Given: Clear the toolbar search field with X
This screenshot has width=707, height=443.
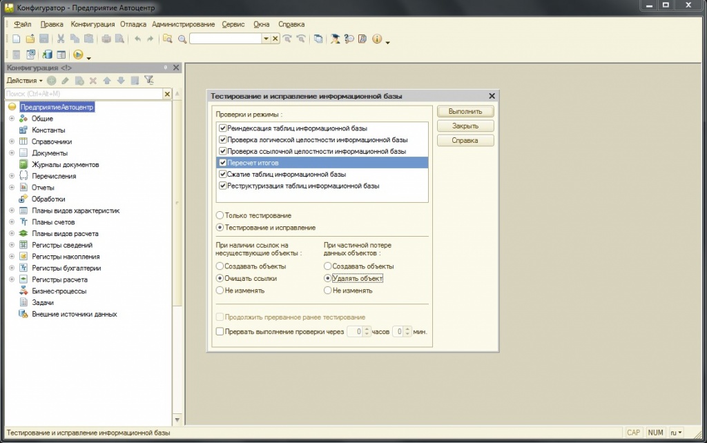Looking at the screenshot, I should click(x=275, y=39).
